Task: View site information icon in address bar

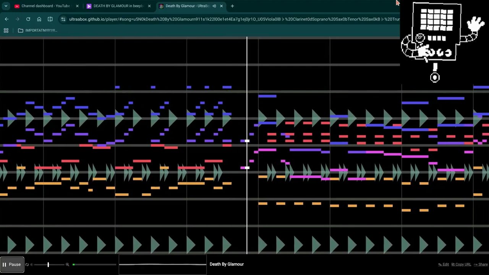Action: [63, 19]
